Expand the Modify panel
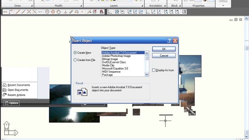249x140 pixels. pos(81,6)
